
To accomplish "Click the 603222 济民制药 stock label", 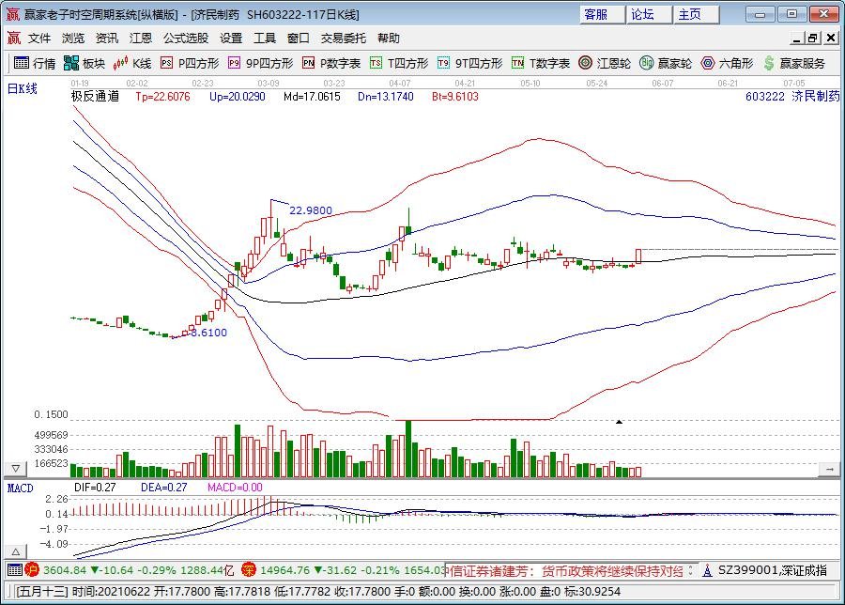I will [x=792, y=97].
